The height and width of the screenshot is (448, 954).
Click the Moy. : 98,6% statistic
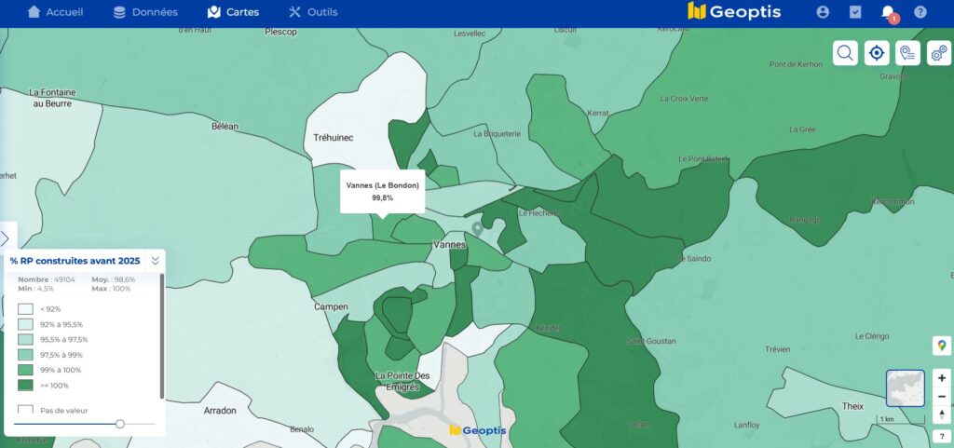[x=114, y=279]
